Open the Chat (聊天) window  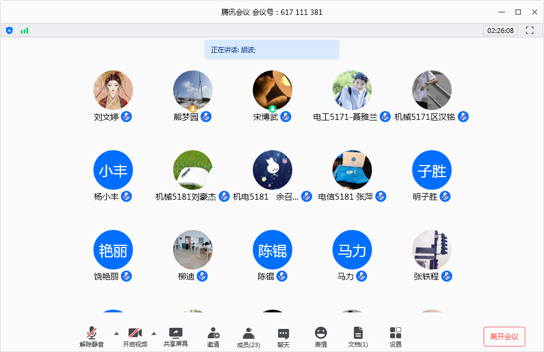[284, 337]
